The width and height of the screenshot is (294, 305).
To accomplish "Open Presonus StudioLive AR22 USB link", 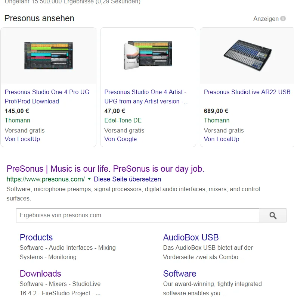I will point(247,92).
